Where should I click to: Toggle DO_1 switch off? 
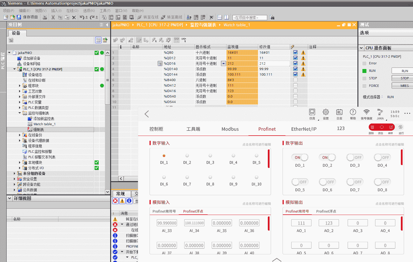click(x=300, y=158)
